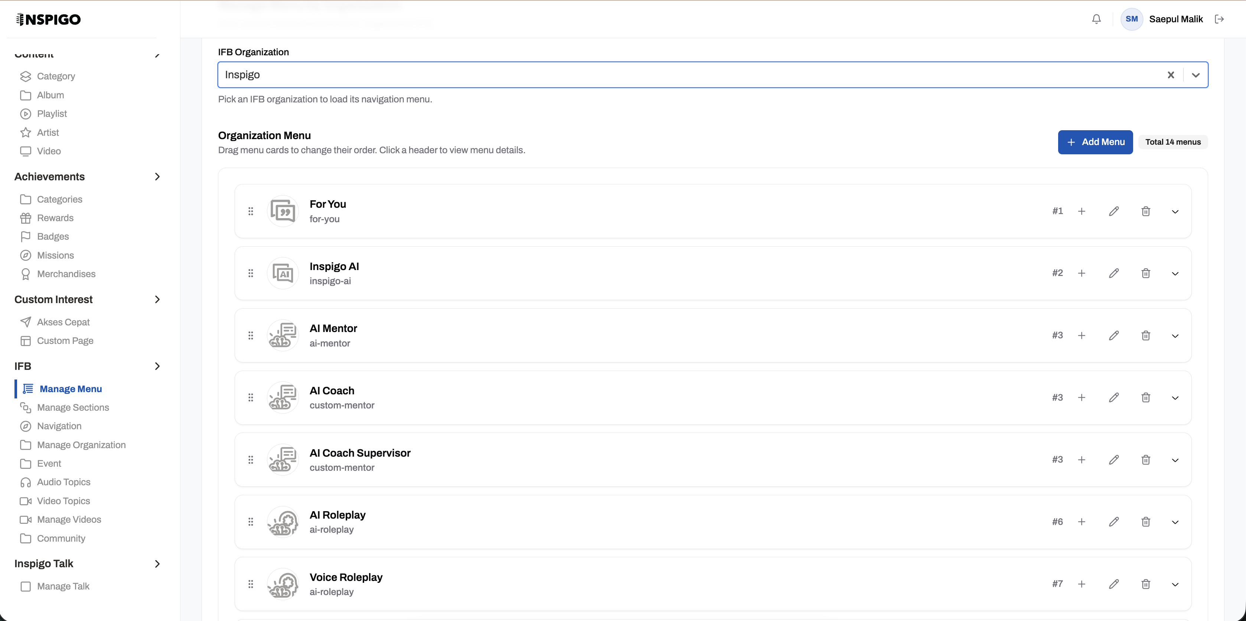Open Merchandises in the sidebar
The width and height of the screenshot is (1246, 621).
tap(58, 274)
